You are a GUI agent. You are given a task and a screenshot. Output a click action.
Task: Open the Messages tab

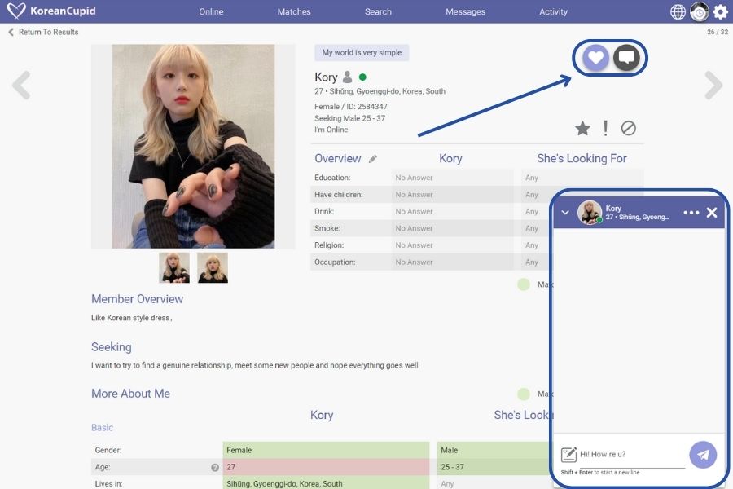[465, 11]
